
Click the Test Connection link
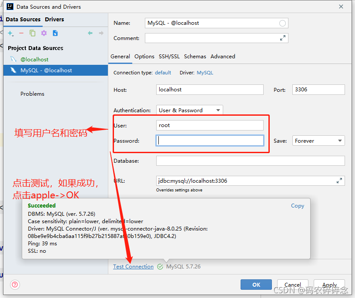134,267
